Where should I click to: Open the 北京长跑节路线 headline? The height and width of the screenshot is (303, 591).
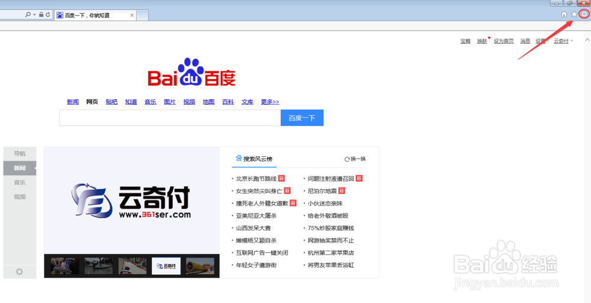pos(256,179)
